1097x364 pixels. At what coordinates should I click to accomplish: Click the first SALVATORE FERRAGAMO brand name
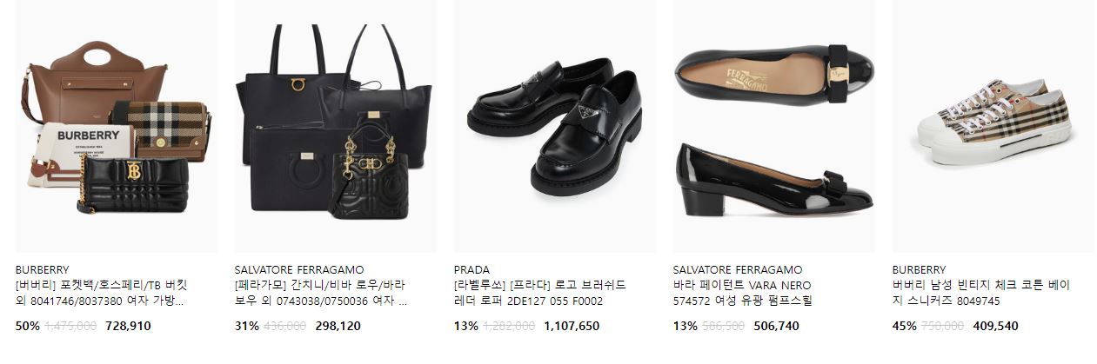pyautogui.click(x=299, y=270)
